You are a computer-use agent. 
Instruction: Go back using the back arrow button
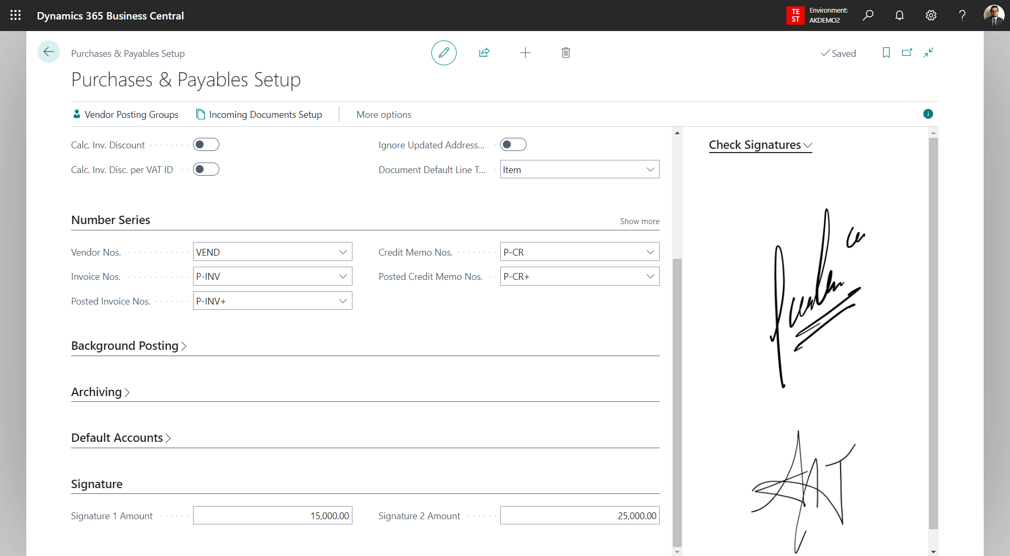click(48, 52)
